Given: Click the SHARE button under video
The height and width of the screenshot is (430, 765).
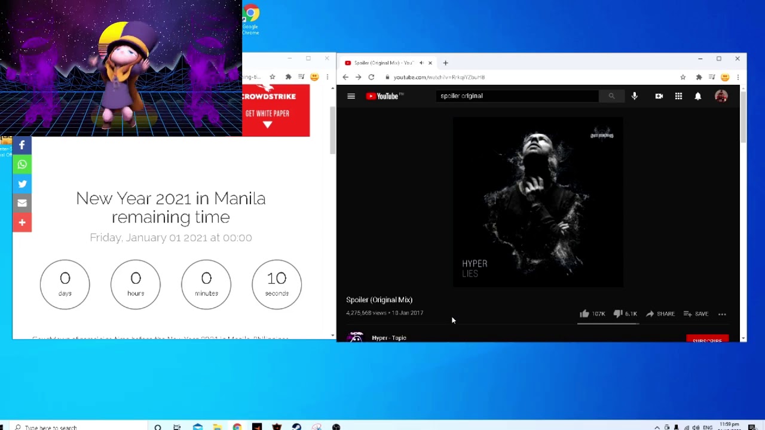Looking at the screenshot, I should click(660, 314).
